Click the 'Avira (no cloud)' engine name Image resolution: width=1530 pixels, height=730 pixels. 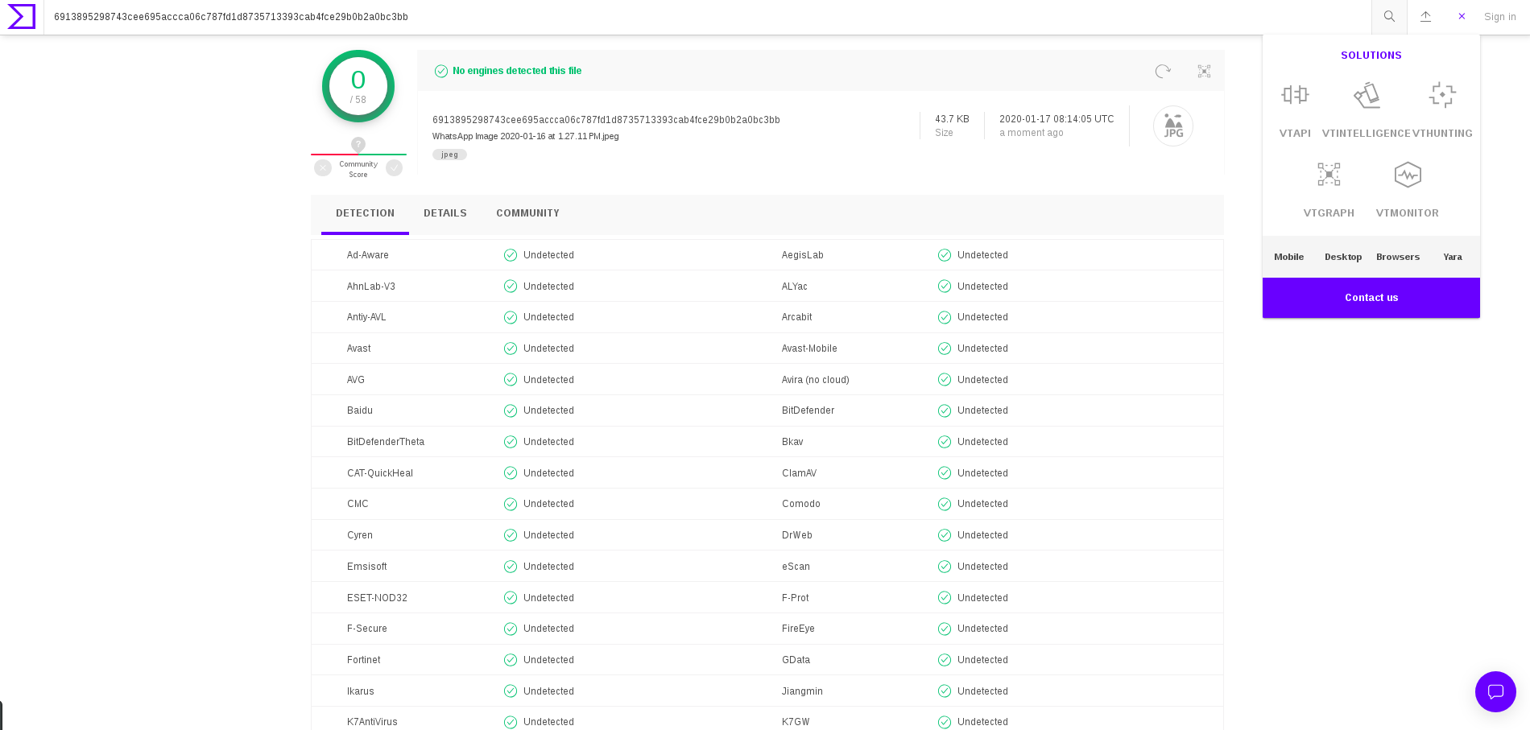pos(815,380)
